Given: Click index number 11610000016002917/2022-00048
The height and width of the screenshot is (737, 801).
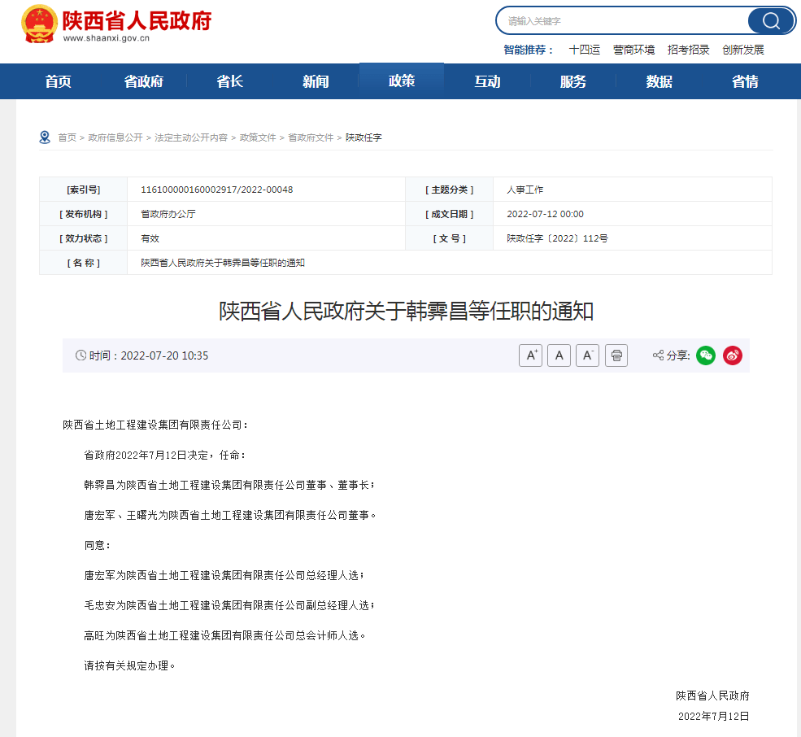Looking at the screenshot, I should tap(216, 190).
